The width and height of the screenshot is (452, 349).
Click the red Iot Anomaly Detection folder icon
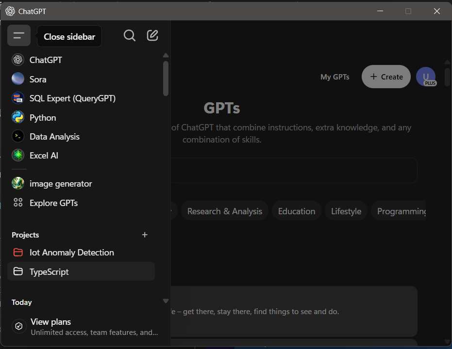[18, 253]
